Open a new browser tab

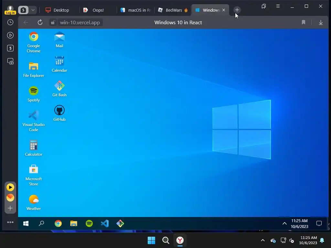pos(237,10)
